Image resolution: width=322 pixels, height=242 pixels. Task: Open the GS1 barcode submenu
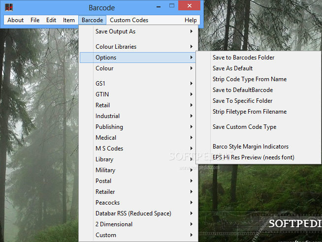137,84
